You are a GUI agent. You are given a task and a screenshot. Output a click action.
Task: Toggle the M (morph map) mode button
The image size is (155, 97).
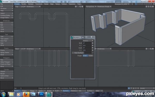(134, 88)
